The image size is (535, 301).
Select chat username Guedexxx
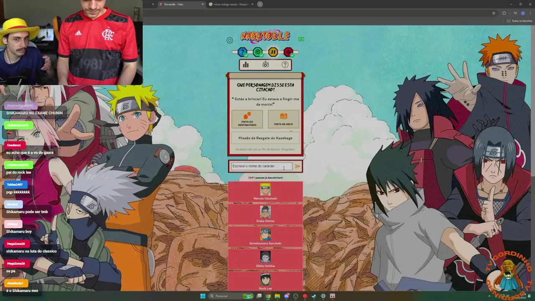pos(14,145)
